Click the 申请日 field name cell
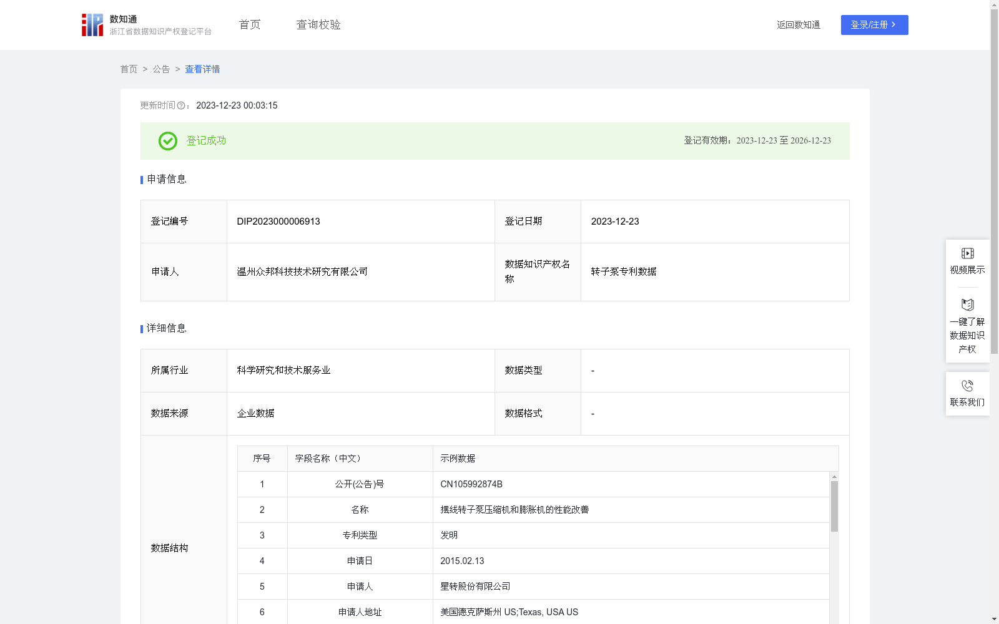 point(360,561)
